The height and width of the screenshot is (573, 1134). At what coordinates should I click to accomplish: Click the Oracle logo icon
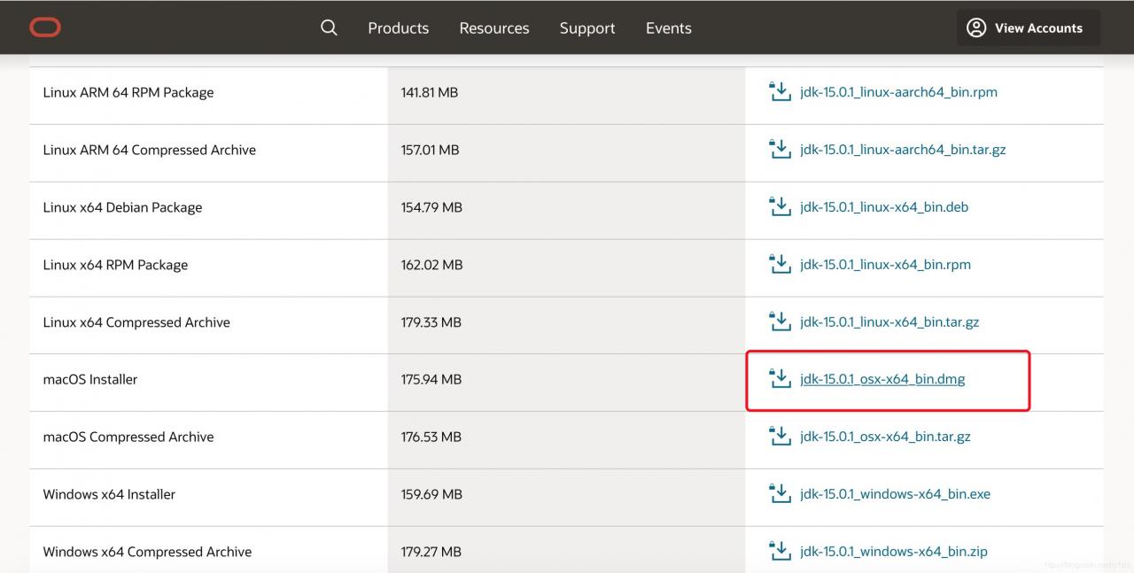pos(45,27)
